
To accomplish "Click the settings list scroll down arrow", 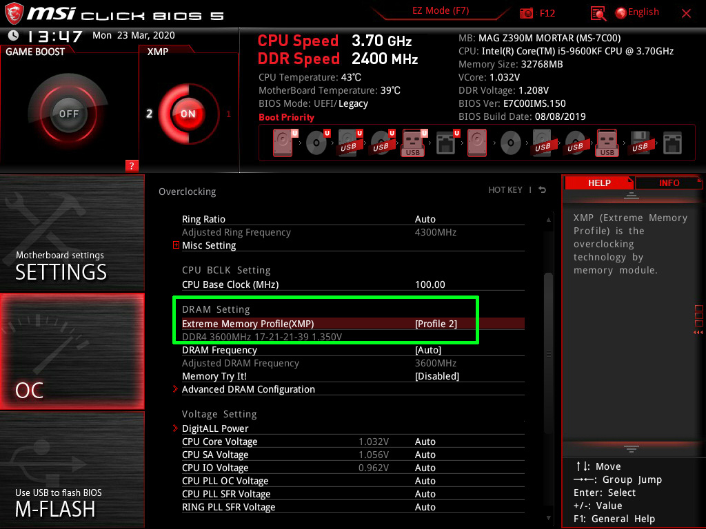I will (x=548, y=518).
